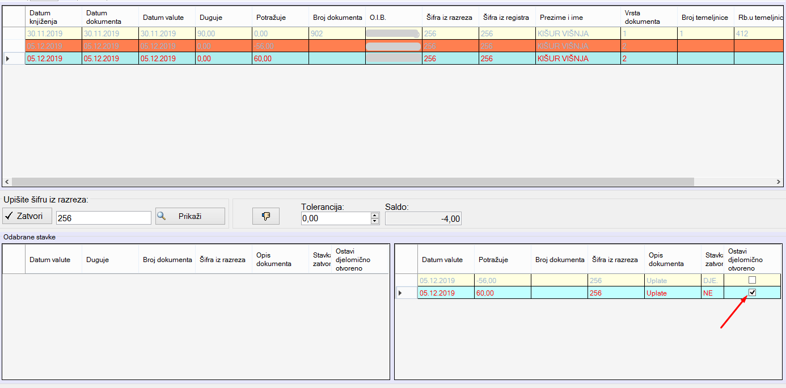786x388 pixels.
Task: Click the šifra iz razreza input field
Action: [103, 218]
